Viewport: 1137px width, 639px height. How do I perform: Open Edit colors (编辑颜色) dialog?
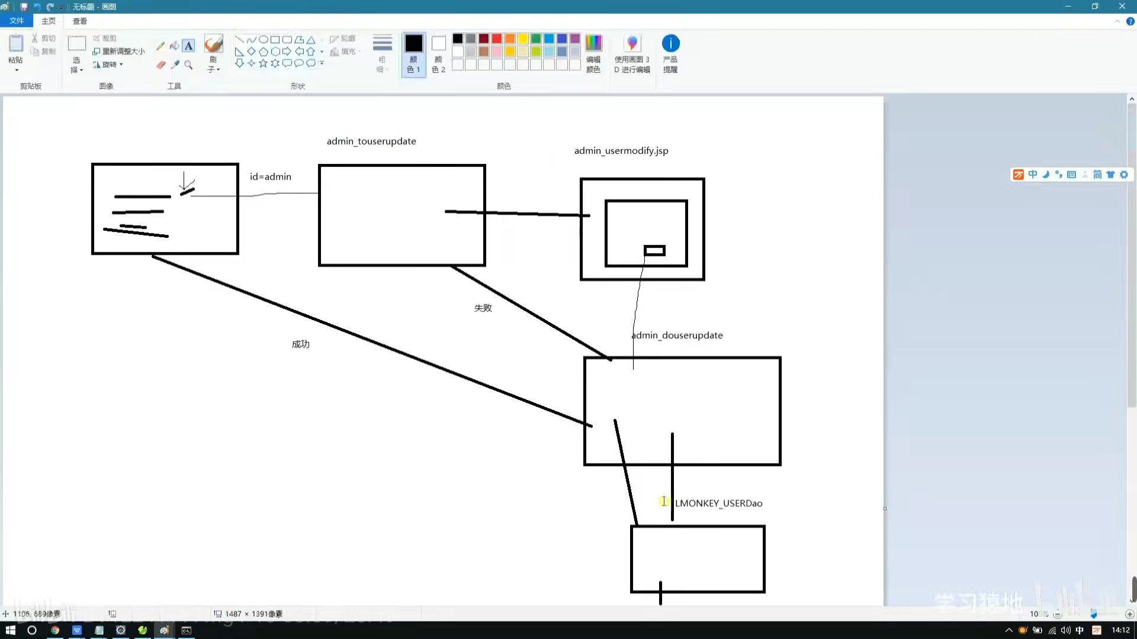(x=593, y=53)
